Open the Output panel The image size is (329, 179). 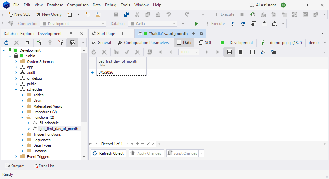[14, 166]
